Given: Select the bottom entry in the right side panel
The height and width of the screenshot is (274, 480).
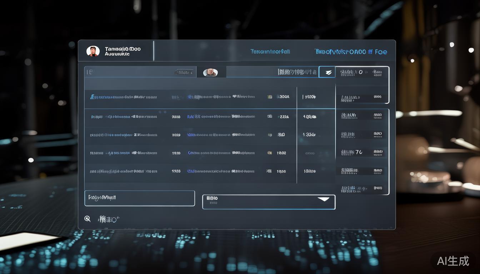Looking at the screenshot, I should 361,188.
